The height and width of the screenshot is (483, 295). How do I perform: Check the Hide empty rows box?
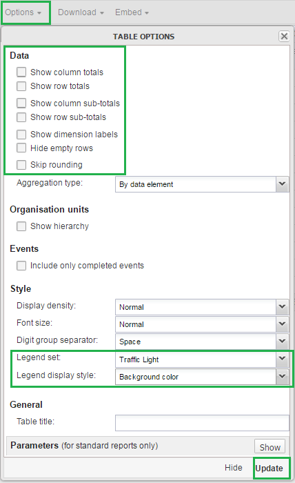[21, 148]
